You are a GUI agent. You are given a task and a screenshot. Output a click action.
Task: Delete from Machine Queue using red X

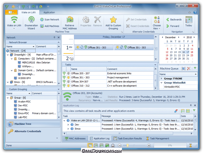(189, 69)
